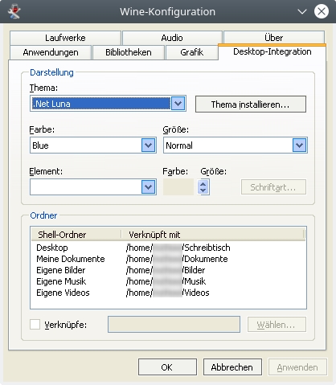336x385 pixels.
Task: Confirm the dialog with OK
Action: click(x=167, y=367)
